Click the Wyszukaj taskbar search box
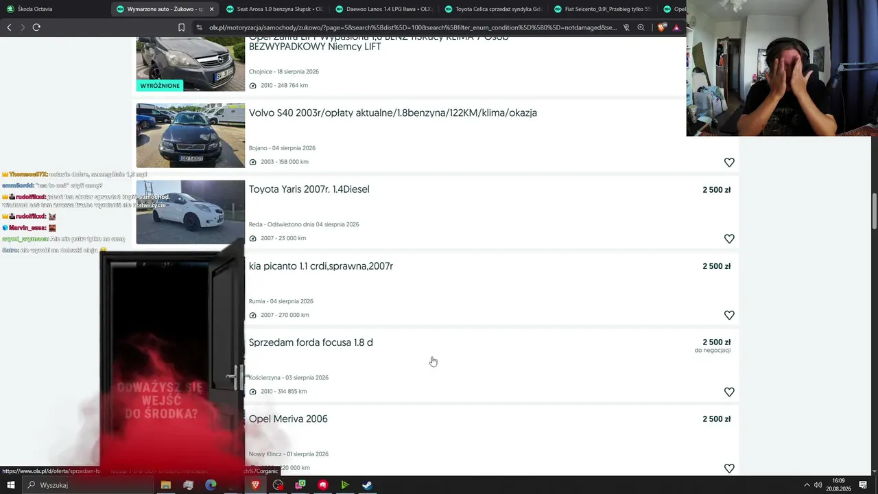This screenshot has width=878, height=494. point(87,485)
